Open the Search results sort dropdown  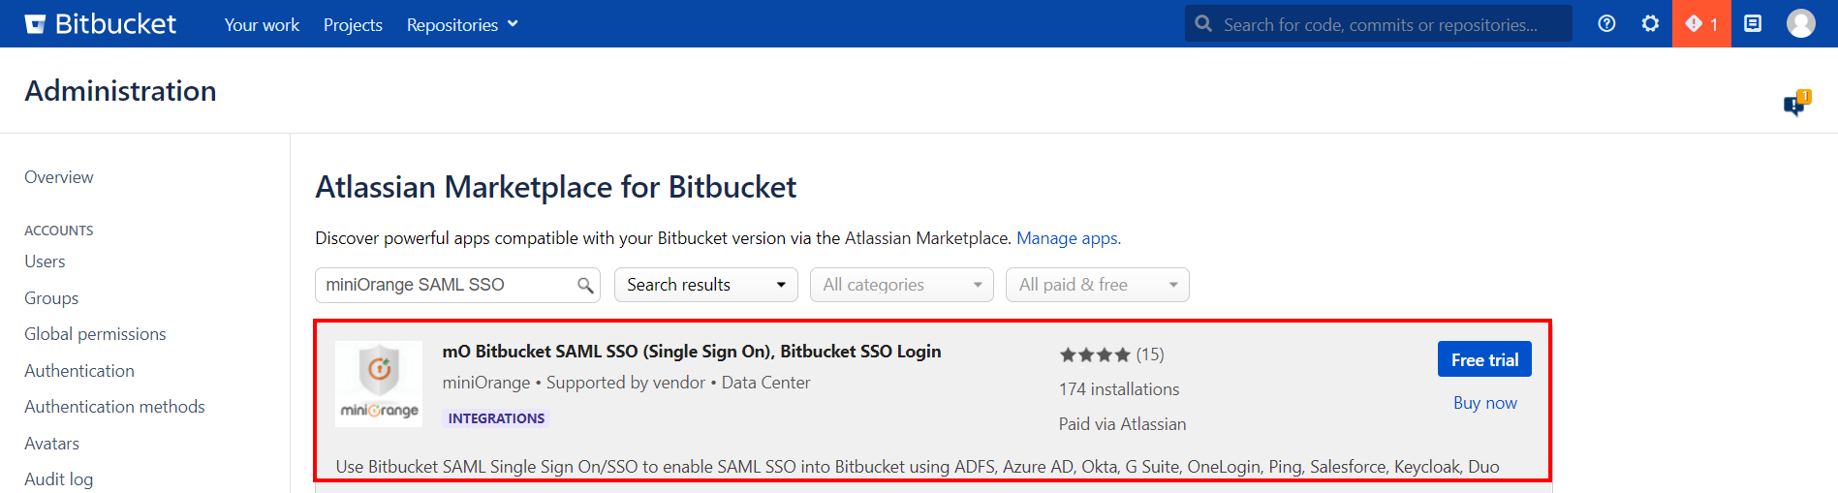pos(706,285)
